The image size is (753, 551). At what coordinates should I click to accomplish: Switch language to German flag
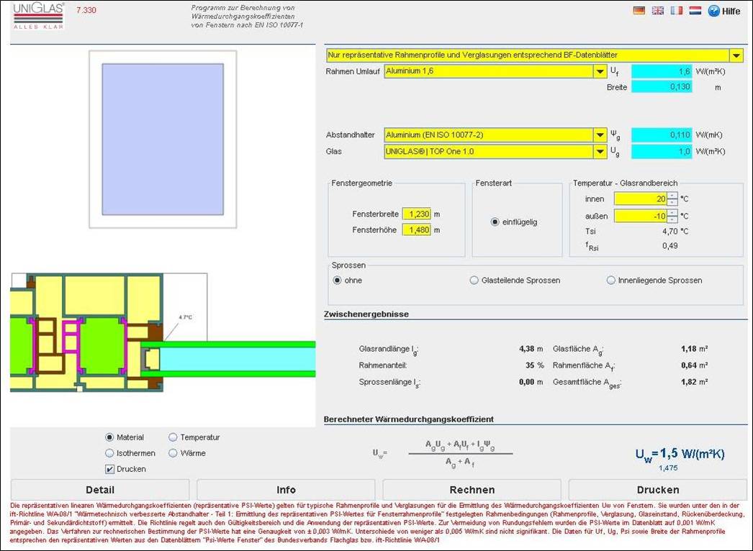point(639,11)
